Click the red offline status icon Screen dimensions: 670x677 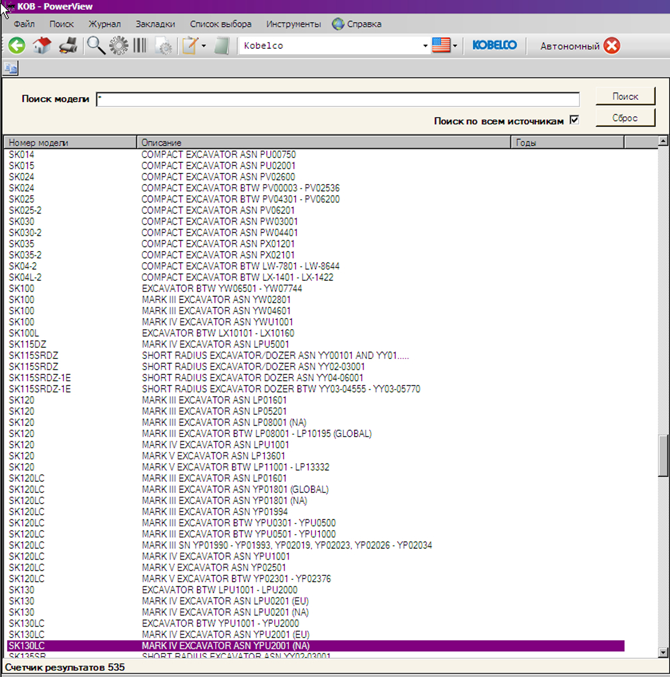[x=612, y=46]
